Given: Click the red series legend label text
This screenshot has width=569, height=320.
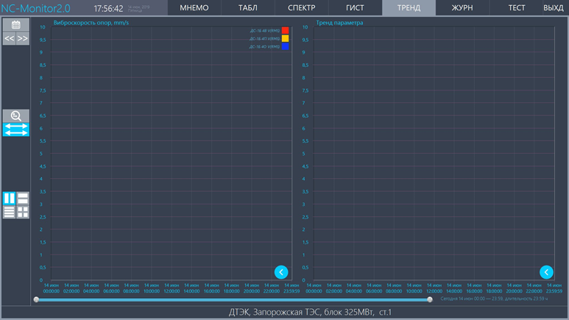Looking at the screenshot, I should click(x=265, y=31).
